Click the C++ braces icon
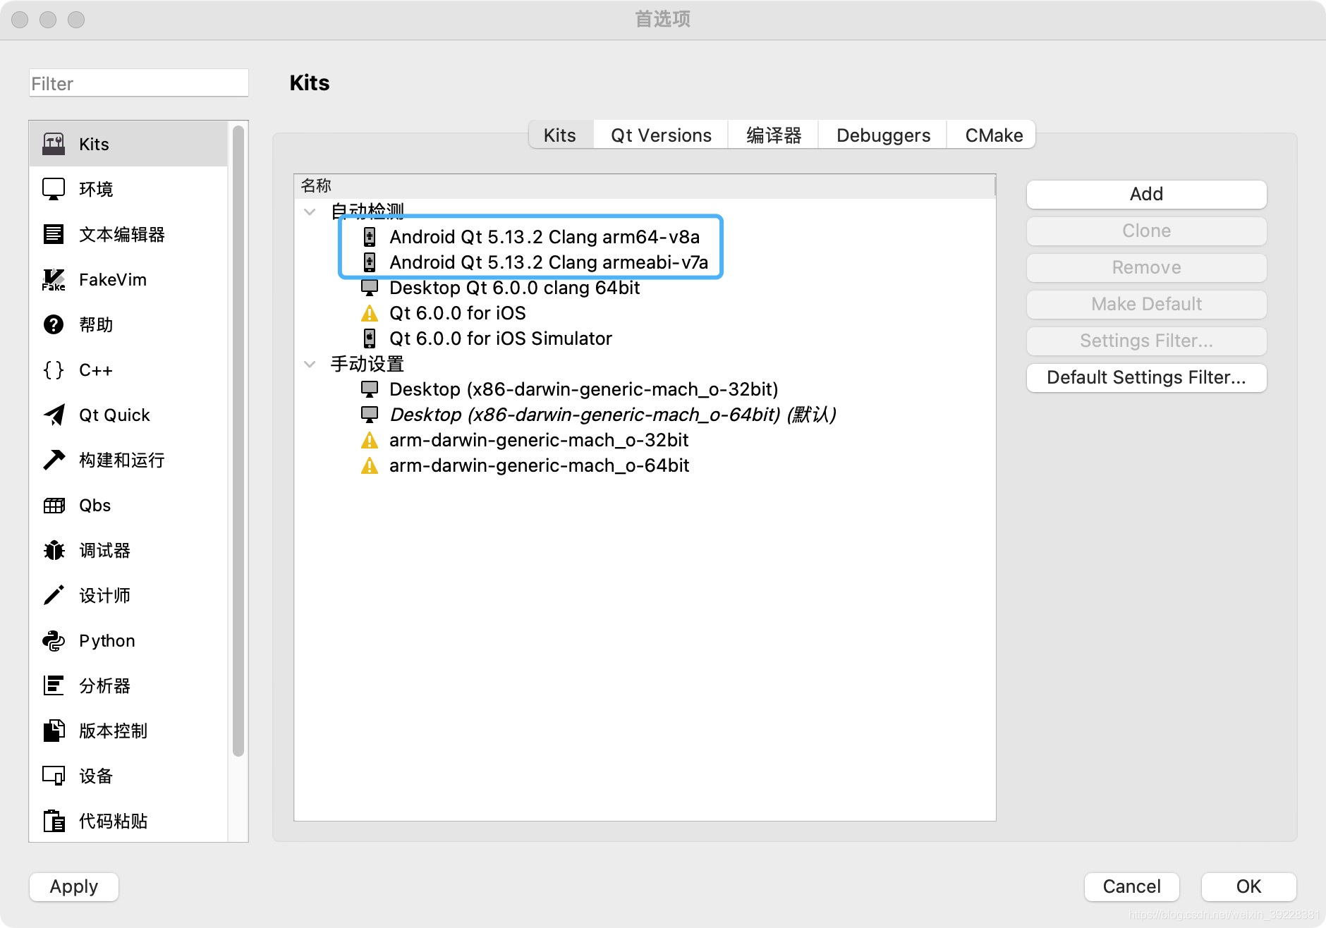The image size is (1326, 928). (54, 370)
